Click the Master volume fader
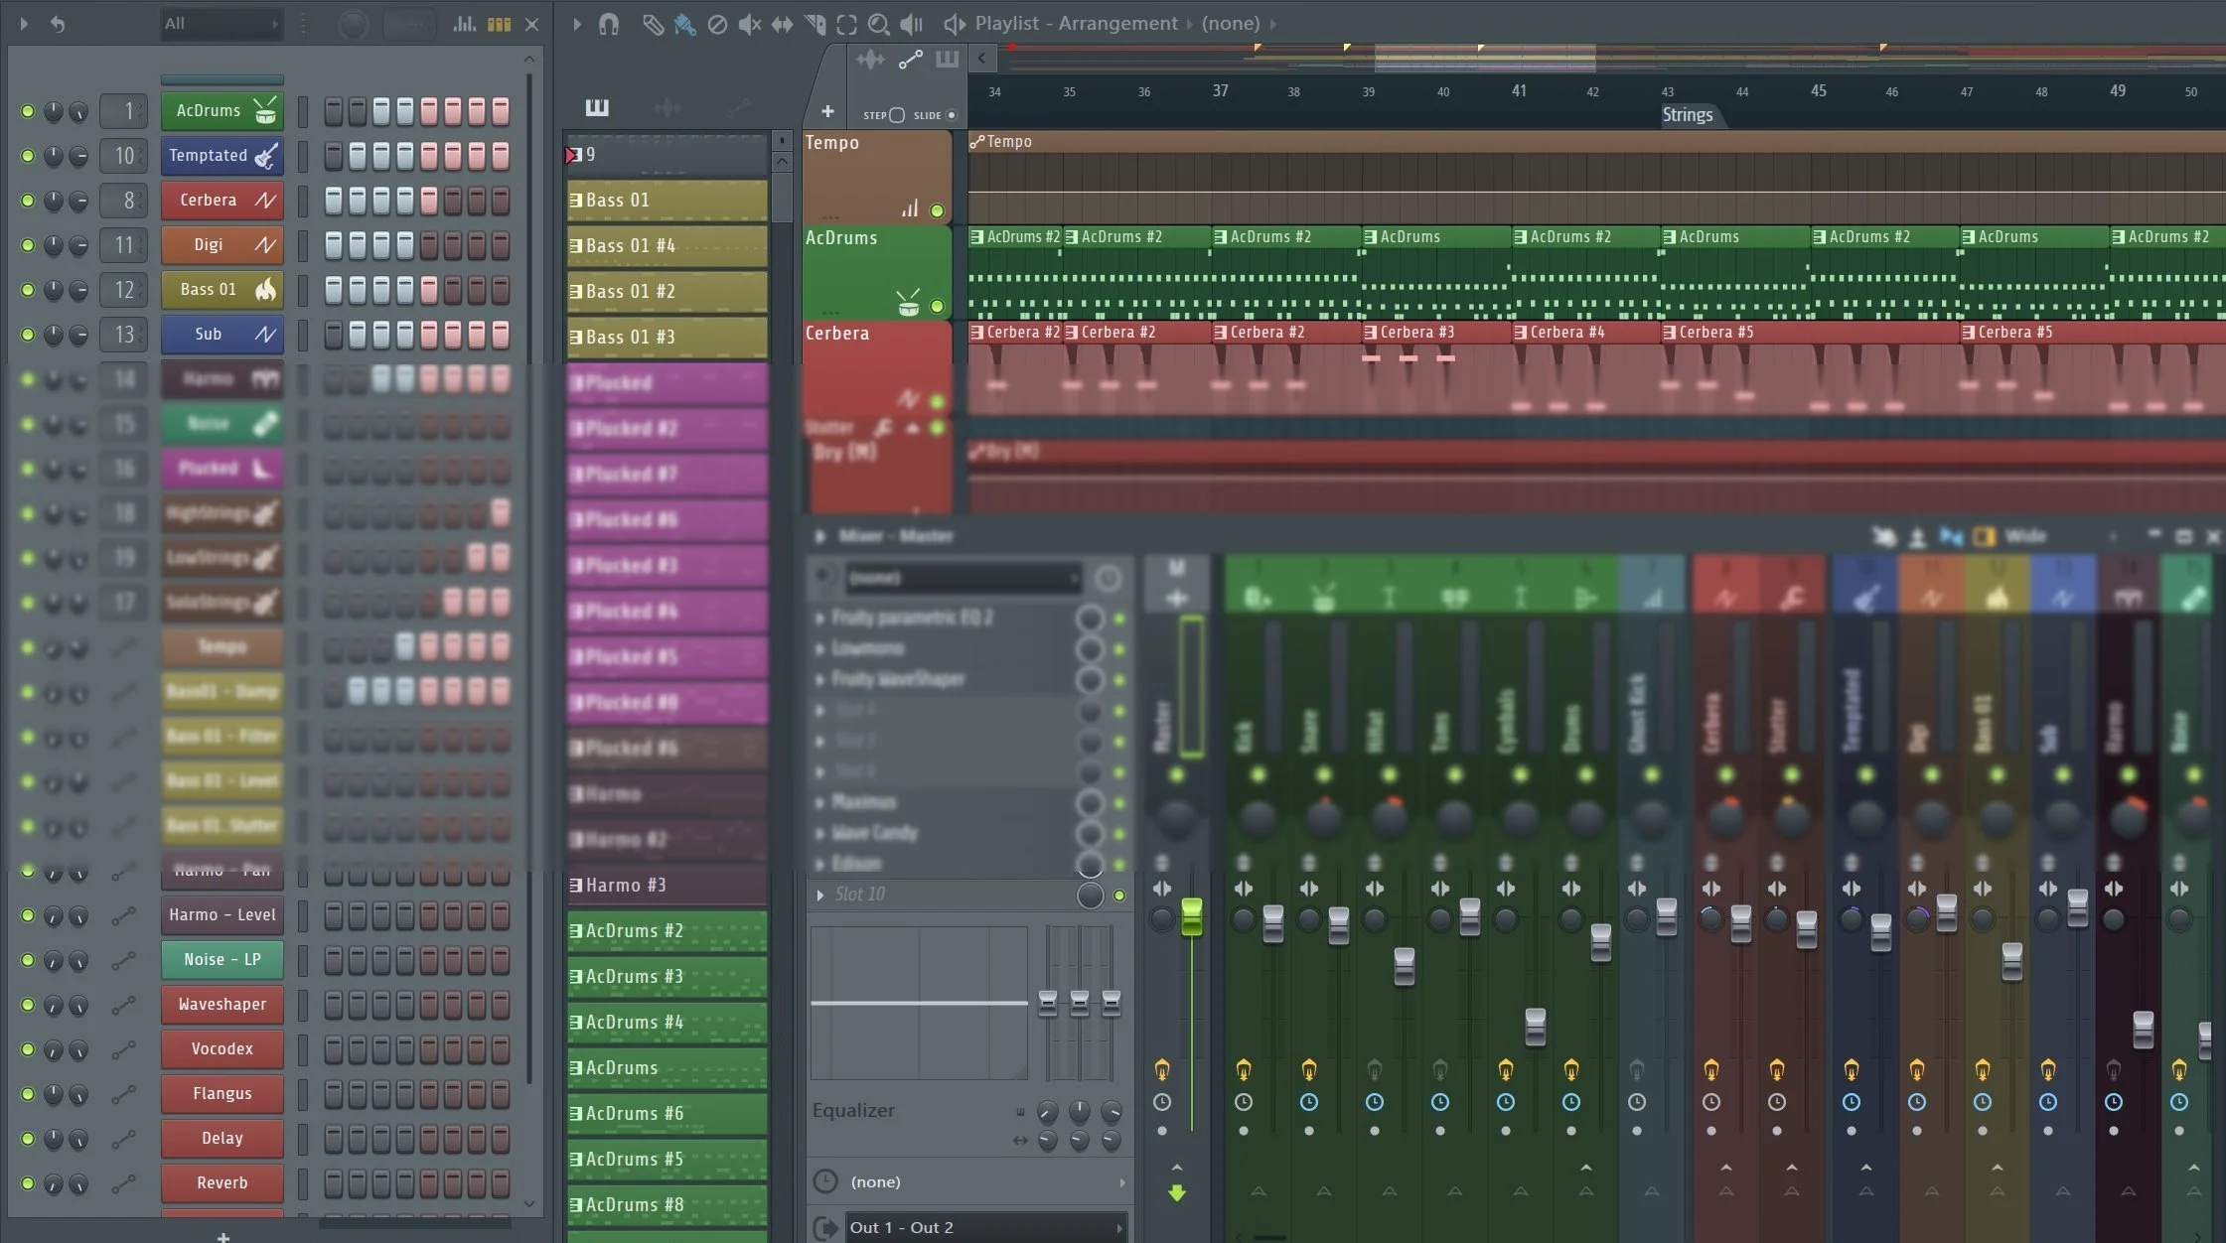The width and height of the screenshot is (2226, 1243). 1191,915
